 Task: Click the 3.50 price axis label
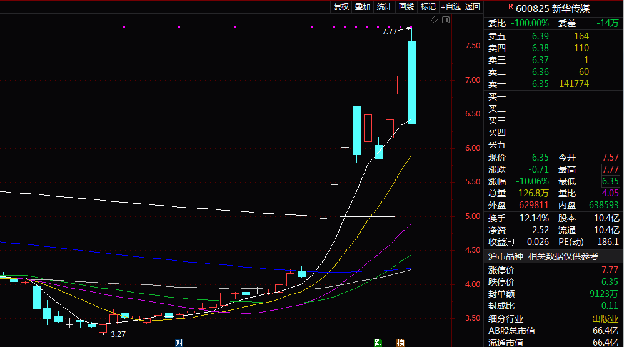coord(473,318)
